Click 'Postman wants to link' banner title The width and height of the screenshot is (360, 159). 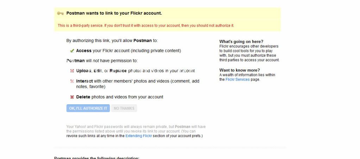114,13
